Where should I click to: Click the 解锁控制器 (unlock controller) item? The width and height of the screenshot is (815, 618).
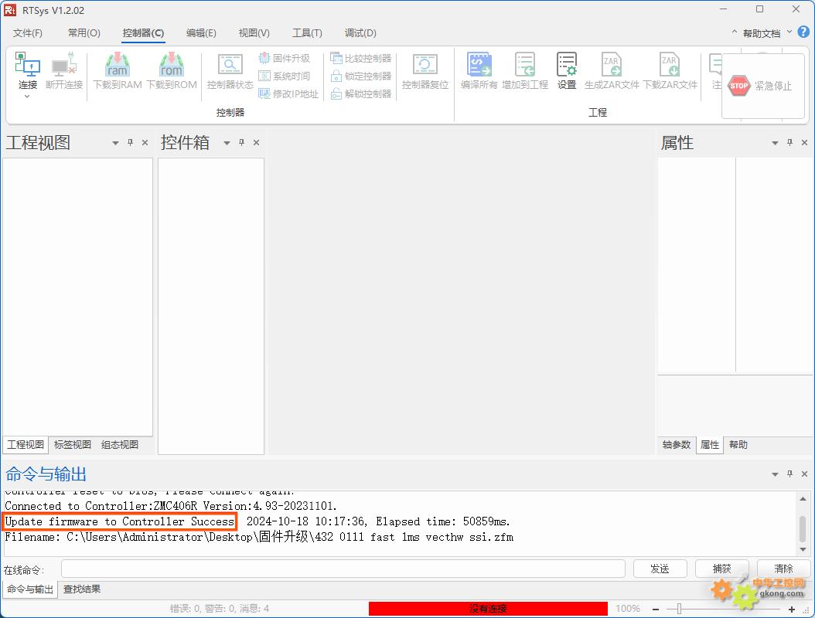coord(361,93)
